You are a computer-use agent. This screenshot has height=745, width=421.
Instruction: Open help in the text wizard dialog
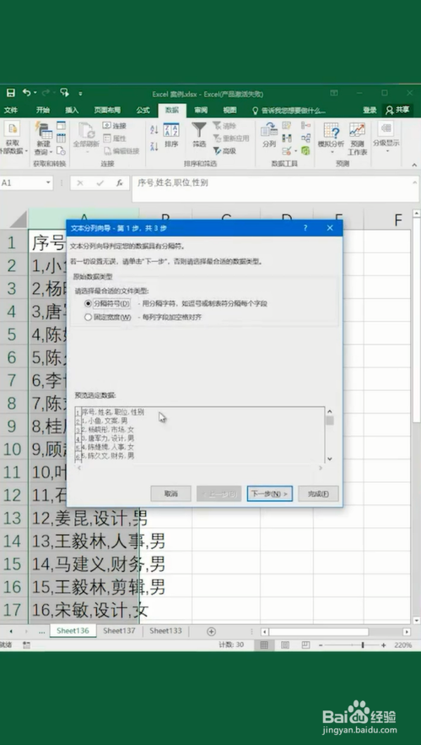(305, 228)
